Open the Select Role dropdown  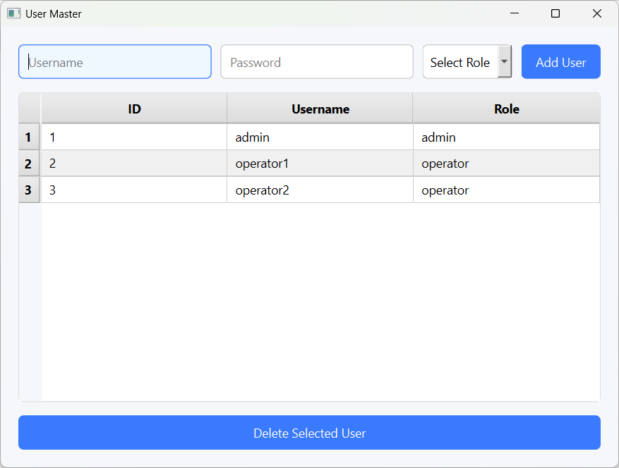click(x=460, y=62)
